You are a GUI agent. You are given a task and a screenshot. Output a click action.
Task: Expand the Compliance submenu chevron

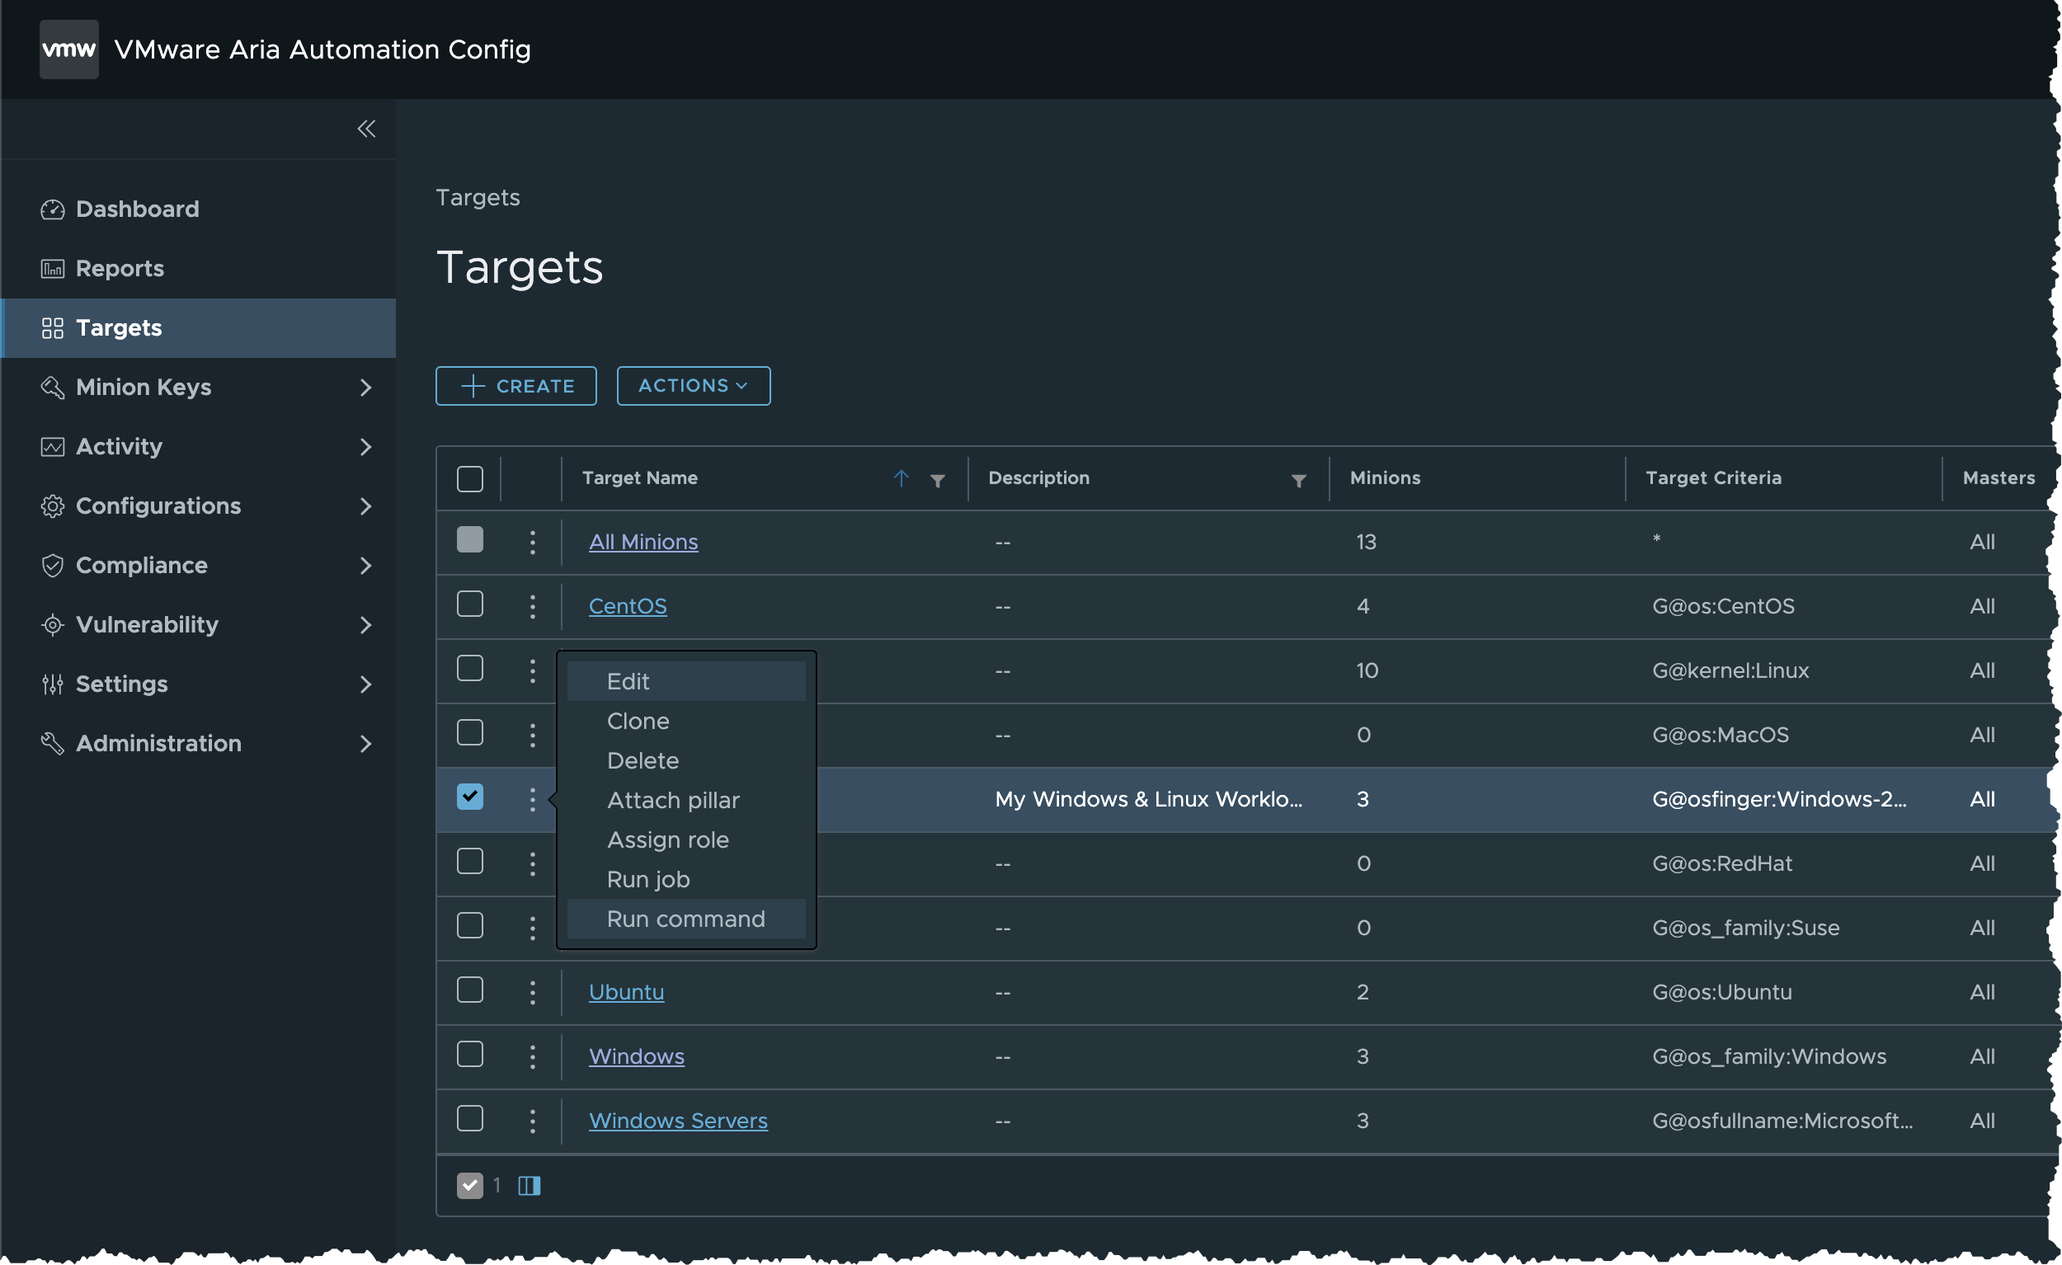click(x=365, y=566)
